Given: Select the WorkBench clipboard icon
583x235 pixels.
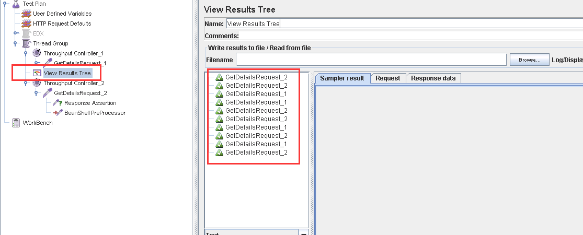Looking at the screenshot, I should click(x=16, y=123).
